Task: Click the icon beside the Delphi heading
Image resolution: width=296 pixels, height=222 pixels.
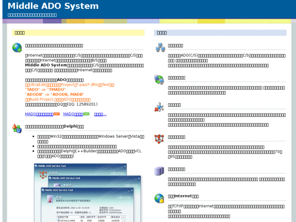Action: coord(17,128)
